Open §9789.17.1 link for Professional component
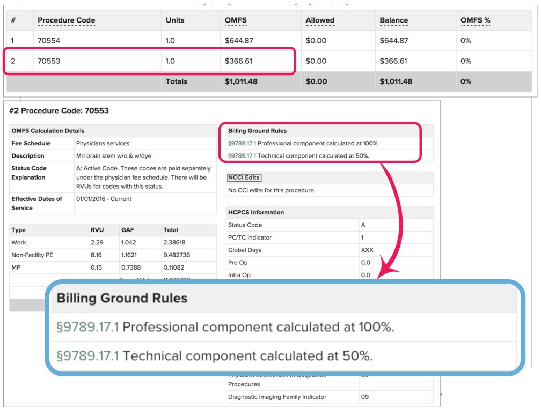 tap(242, 143)
